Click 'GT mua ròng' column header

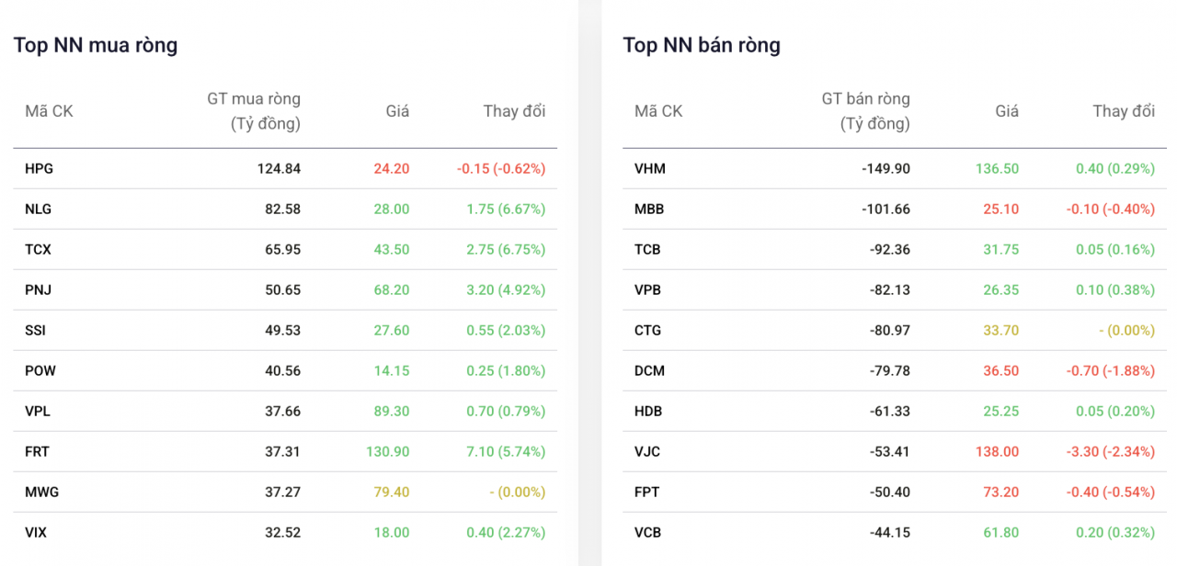[254, 111]
